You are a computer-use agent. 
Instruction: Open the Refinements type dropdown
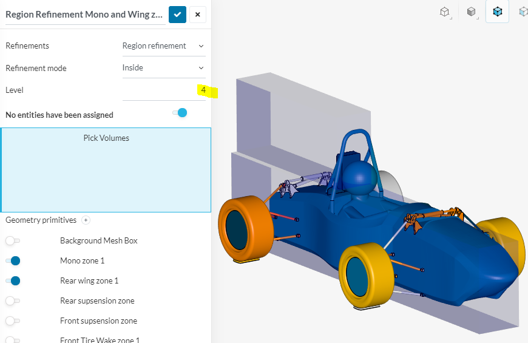164,46
